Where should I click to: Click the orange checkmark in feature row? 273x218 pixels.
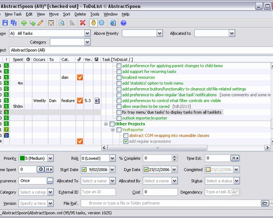coord(80,101)
